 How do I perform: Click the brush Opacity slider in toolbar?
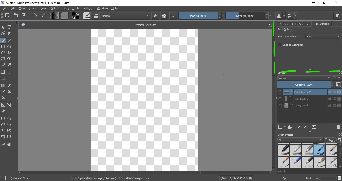tap(198, 16)
